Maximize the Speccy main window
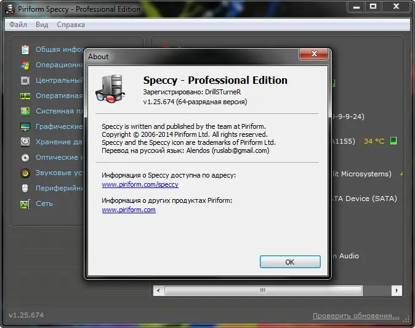415x328 pixels. (373, 6)
